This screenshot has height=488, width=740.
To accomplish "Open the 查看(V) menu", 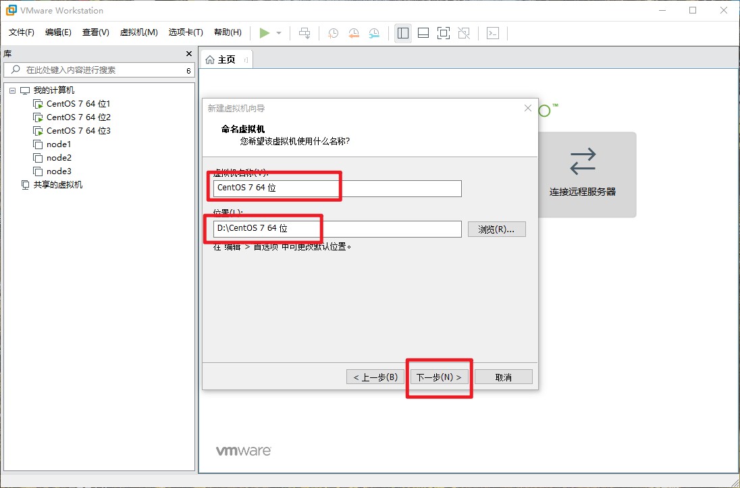I will coord(96,32).
